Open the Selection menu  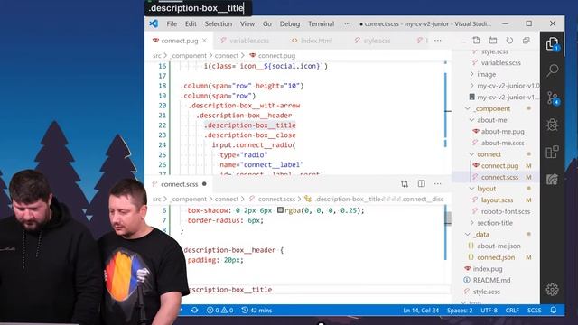pos(219,24)
